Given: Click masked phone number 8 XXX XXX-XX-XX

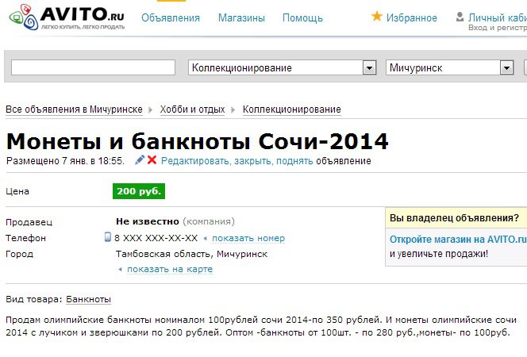Looking at the screenshot, I should pos(156,238).
